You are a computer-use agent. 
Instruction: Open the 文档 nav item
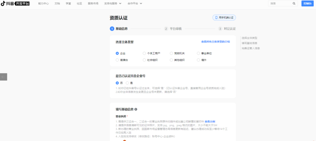57,3
